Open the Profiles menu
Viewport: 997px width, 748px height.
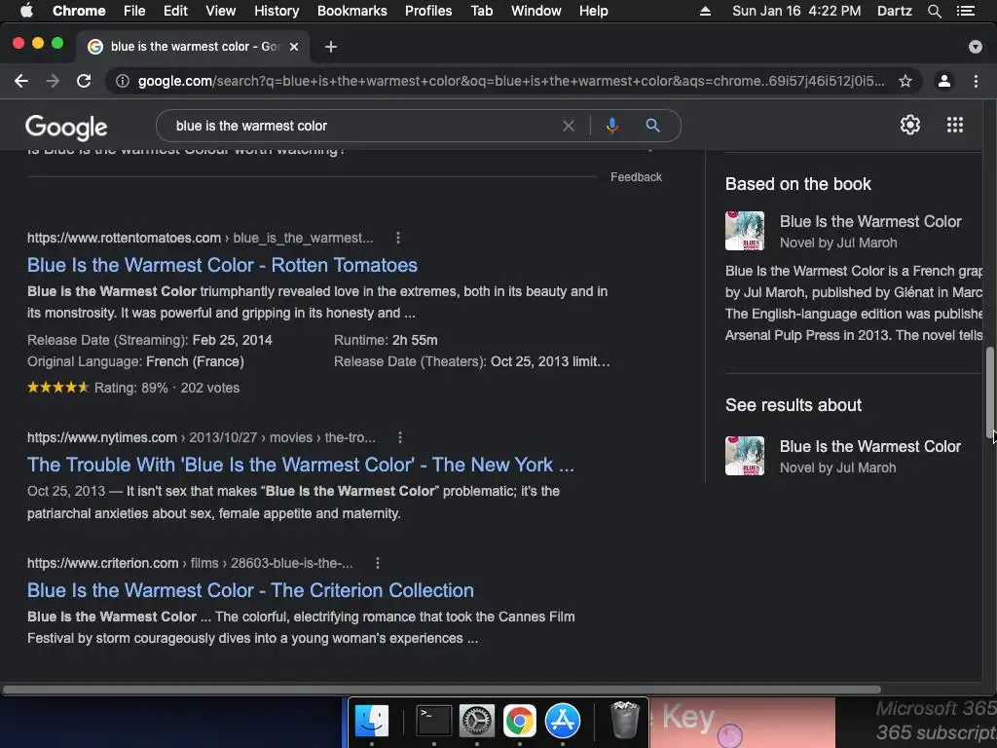[428, 11]
